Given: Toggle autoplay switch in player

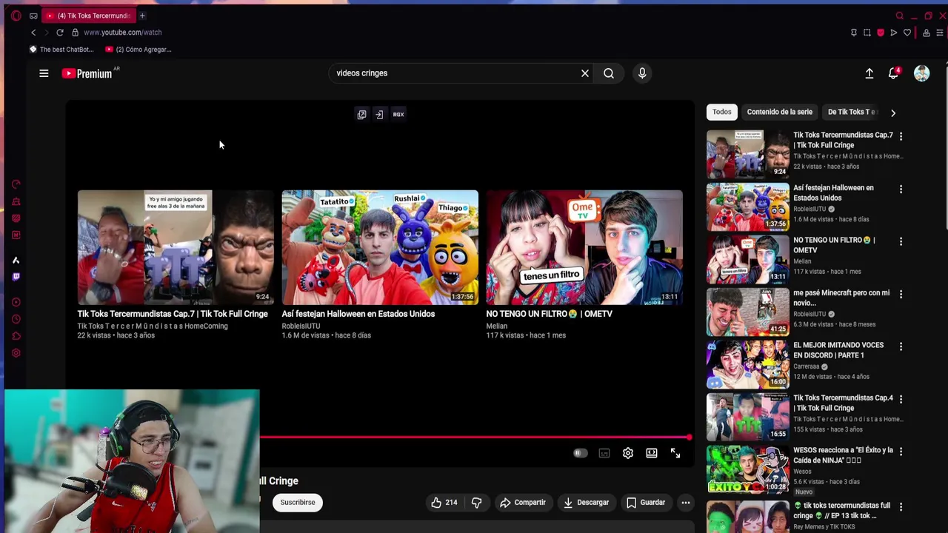Looking at the screenshot, I should point(580,453).
